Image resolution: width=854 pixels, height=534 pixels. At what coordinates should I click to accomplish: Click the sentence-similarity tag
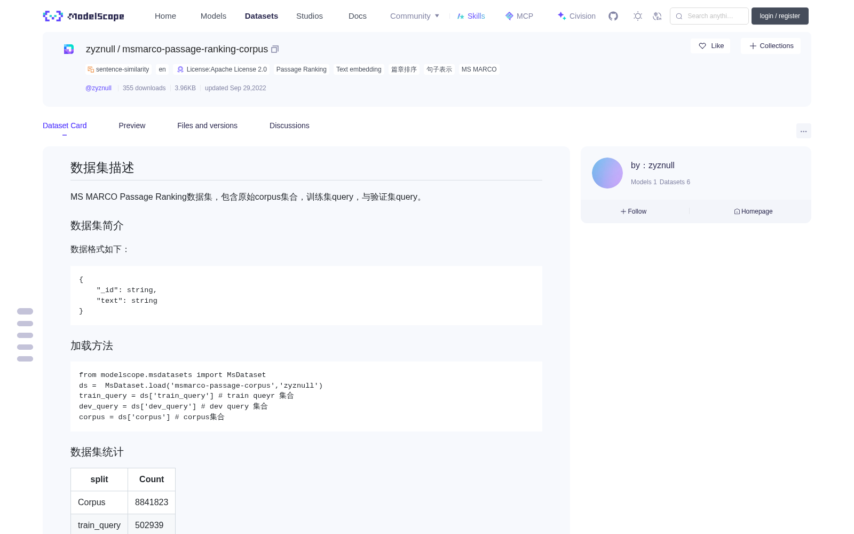coord(118,69)
